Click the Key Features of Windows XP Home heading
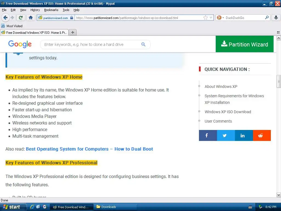 tap(44, 77)
